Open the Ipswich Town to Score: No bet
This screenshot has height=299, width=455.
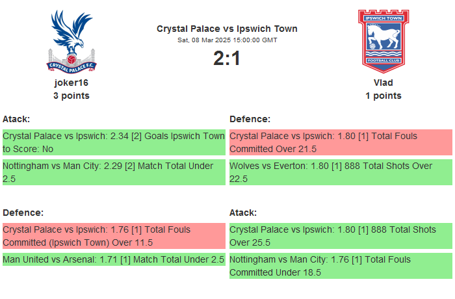click(114, 142)
